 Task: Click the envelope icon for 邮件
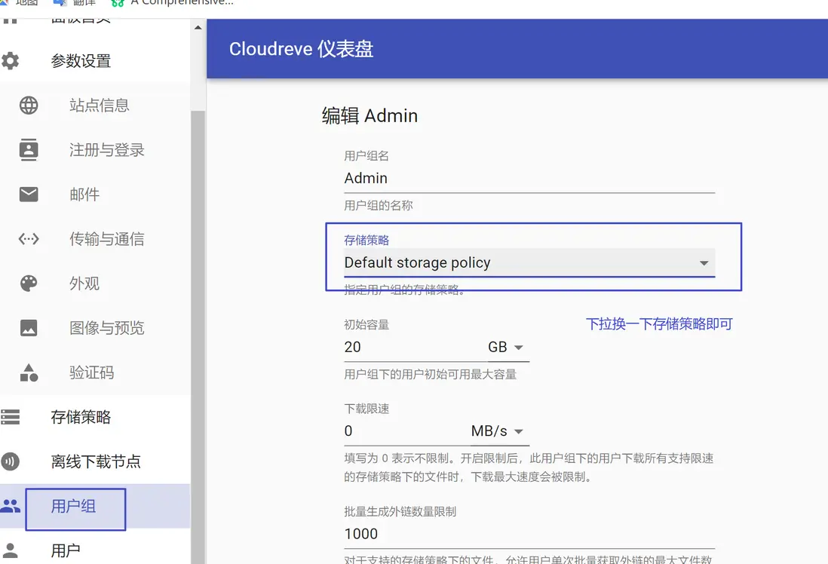pos(29,195)
